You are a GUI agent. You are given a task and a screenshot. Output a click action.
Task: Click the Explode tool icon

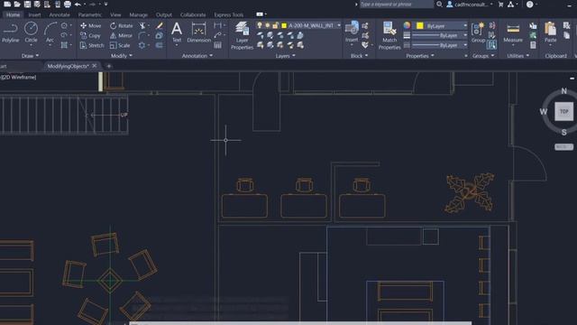click(159, 36)
